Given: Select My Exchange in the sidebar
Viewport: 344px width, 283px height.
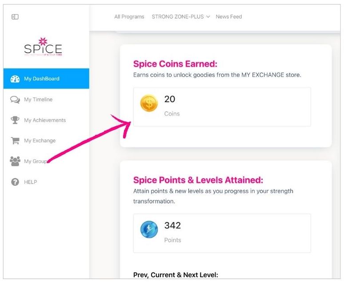Looking at the screenshot, I should click(40, 141).
